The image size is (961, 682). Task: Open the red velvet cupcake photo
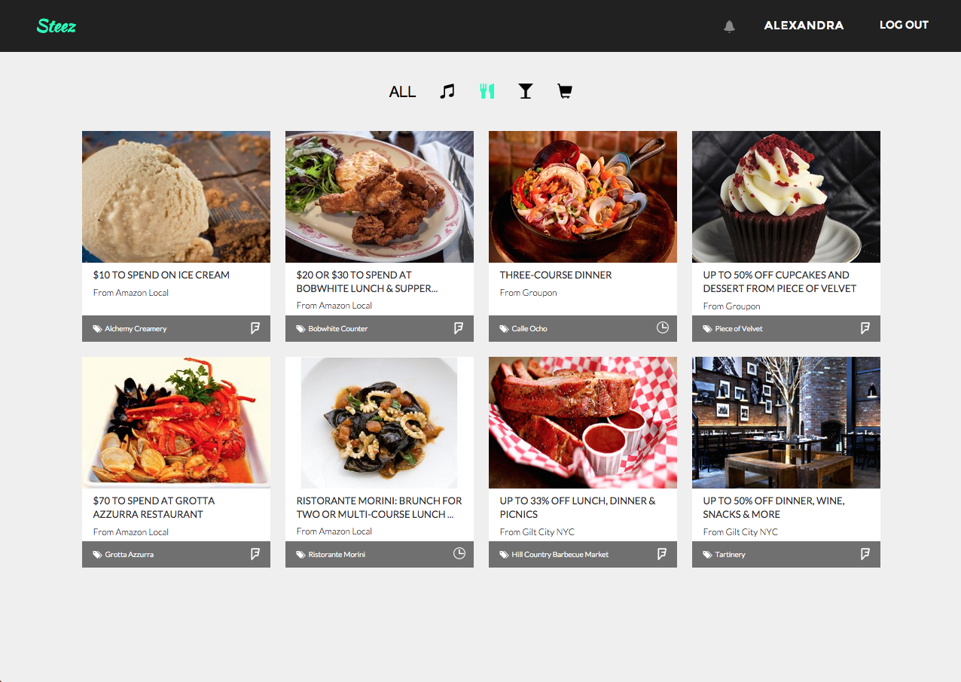[x=786, y=196]
